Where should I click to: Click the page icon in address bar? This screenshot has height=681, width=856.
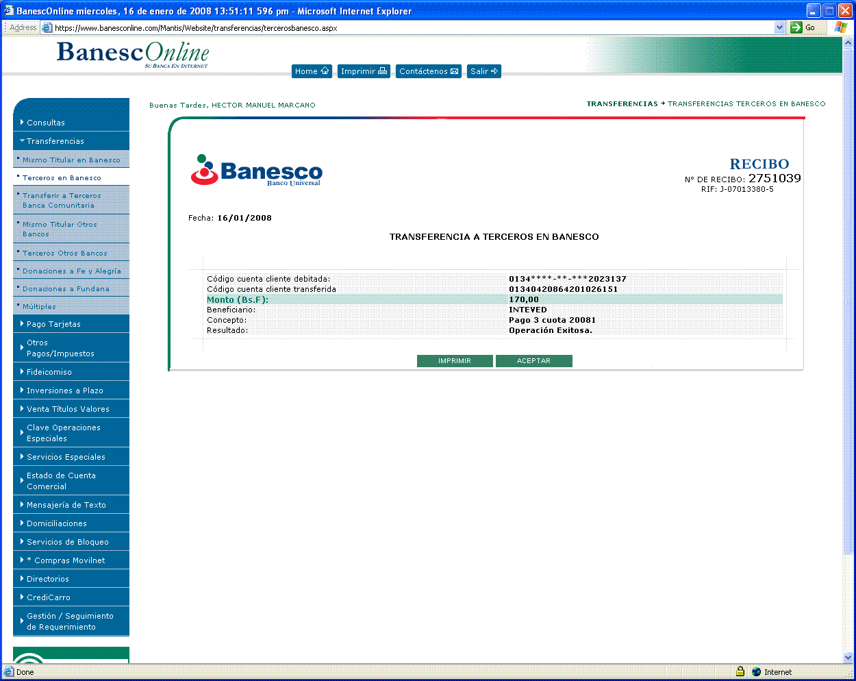(47, 27)
